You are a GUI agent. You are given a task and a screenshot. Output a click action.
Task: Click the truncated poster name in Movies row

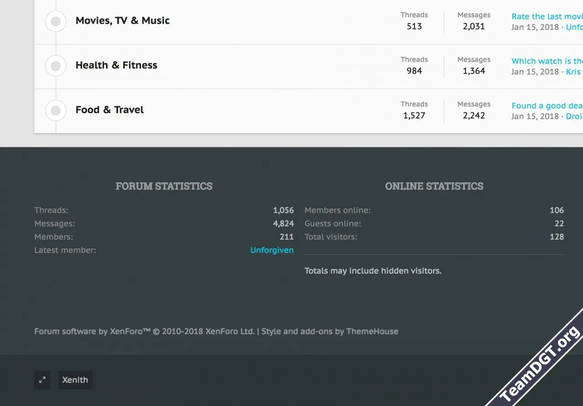574,27
